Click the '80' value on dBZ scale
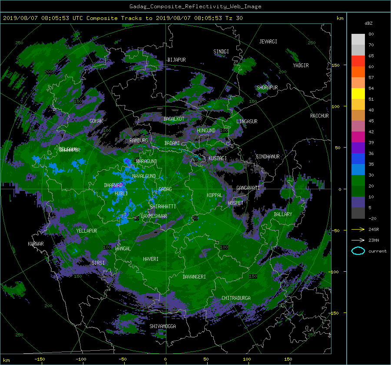 (x=371, y=34)
